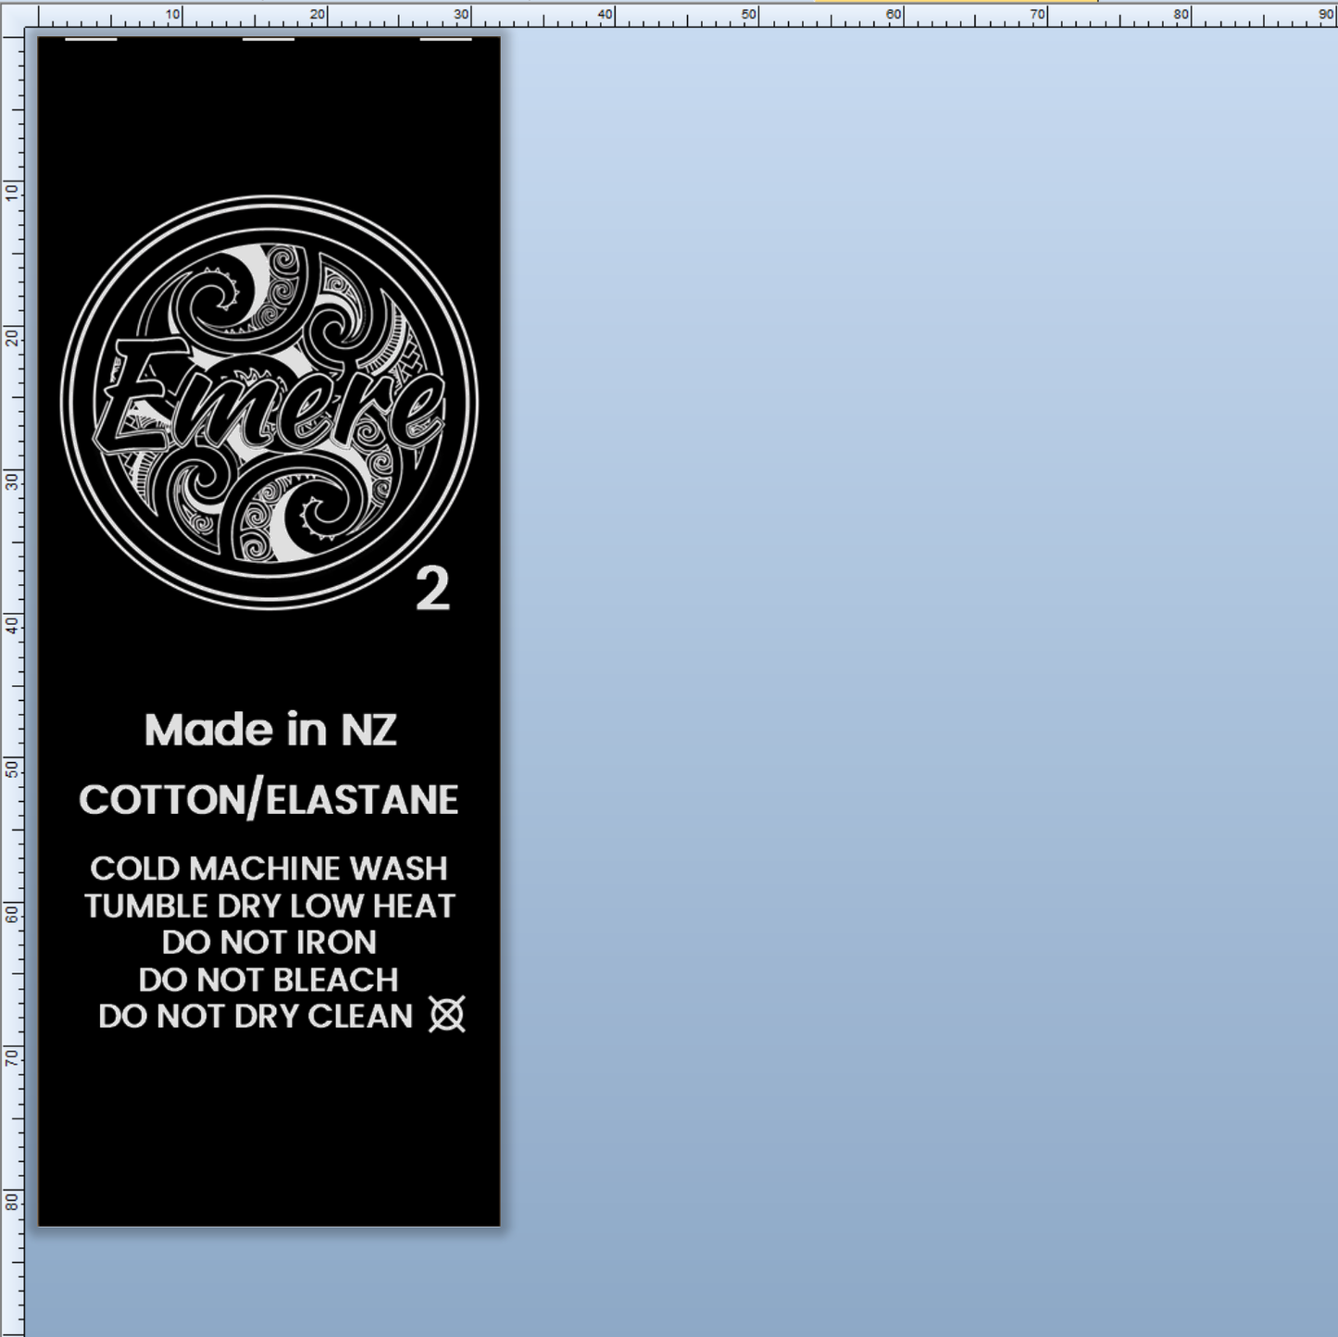Select the crossed-circle dry clean symbol
This screenshot has width=1338, height=1337.
[444, 1016]
